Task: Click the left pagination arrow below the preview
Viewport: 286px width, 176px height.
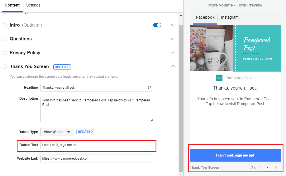Action: [x=267, y=167]
